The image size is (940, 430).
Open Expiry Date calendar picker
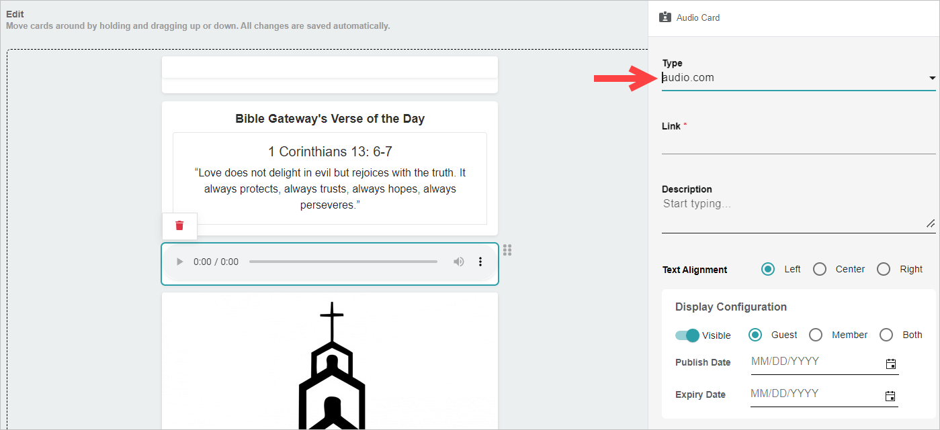891,396
